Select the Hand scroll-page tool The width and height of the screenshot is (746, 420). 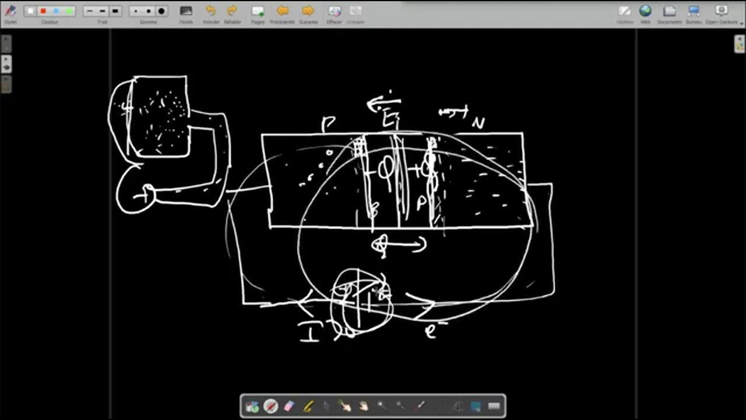click(x=364, y=407)
